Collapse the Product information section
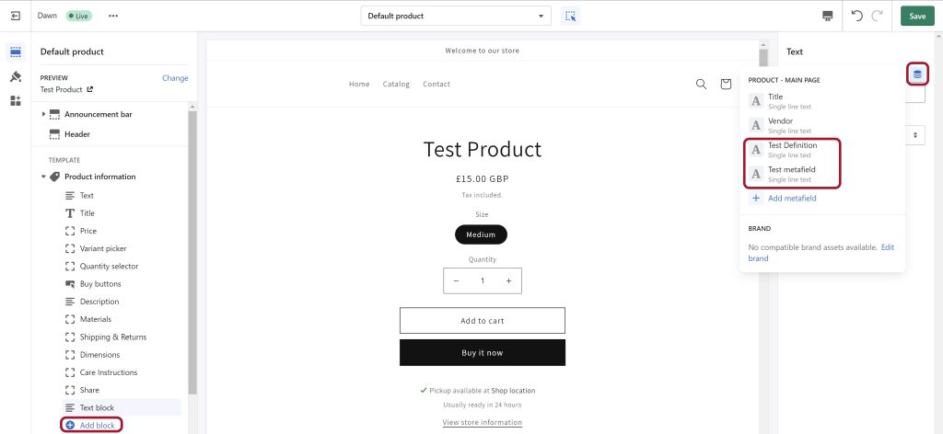 43,177
